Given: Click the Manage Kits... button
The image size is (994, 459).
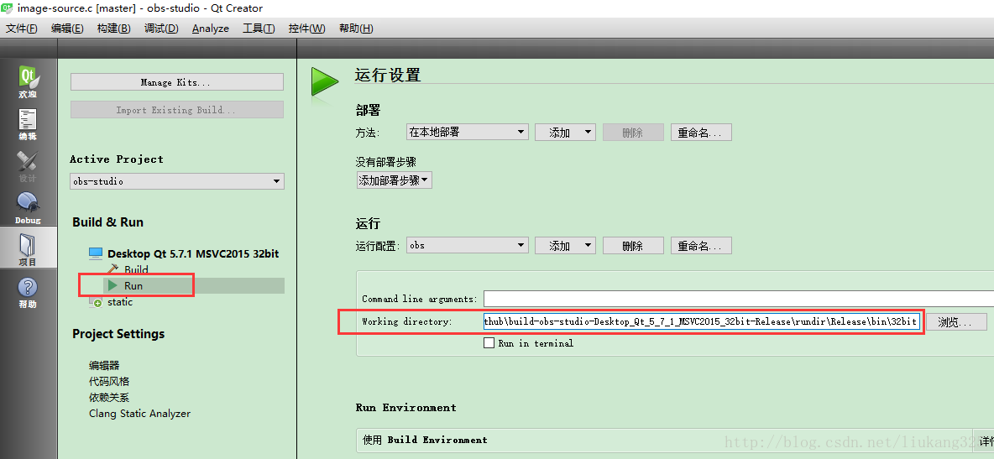Looking at the screenshot, I should click(177, 81).
